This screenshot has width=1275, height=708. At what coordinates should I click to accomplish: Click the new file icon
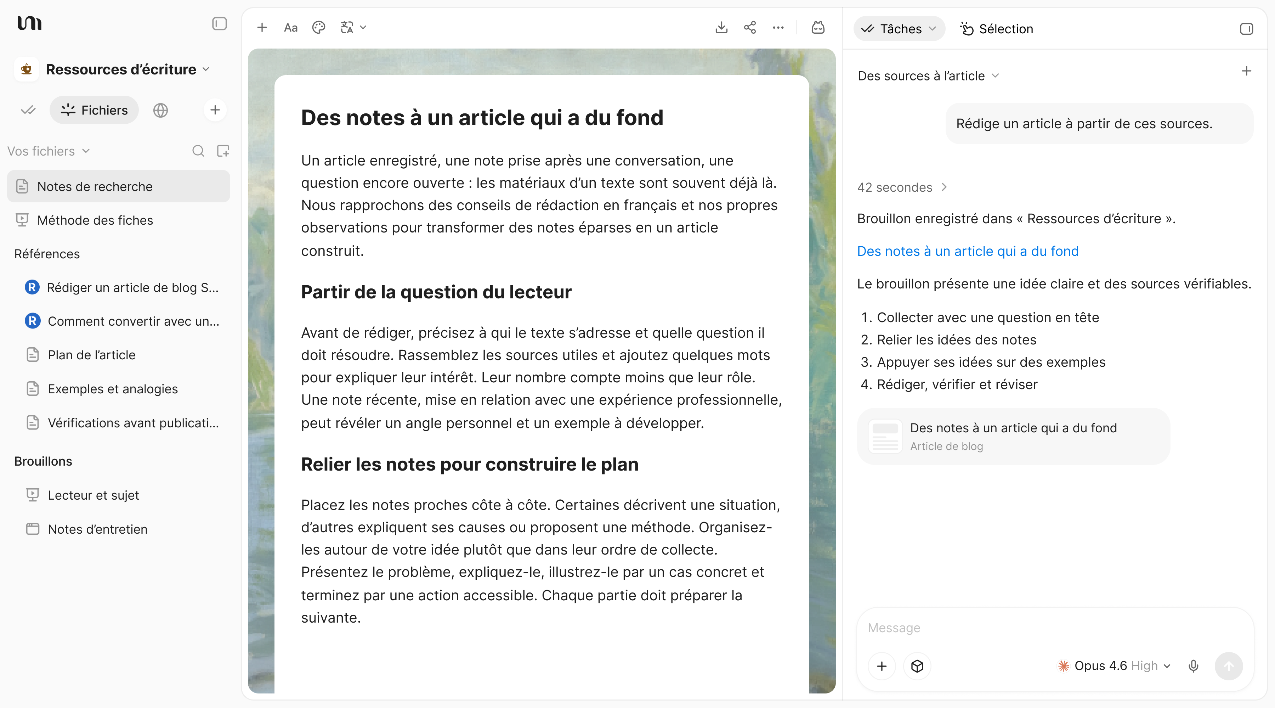(x=223, y=151)
